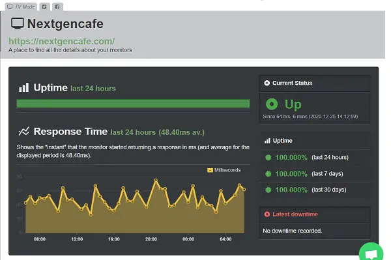Click the 20:00 chart axis label
The height and width of the screenshot is (260, 391).
click(151, 239)
